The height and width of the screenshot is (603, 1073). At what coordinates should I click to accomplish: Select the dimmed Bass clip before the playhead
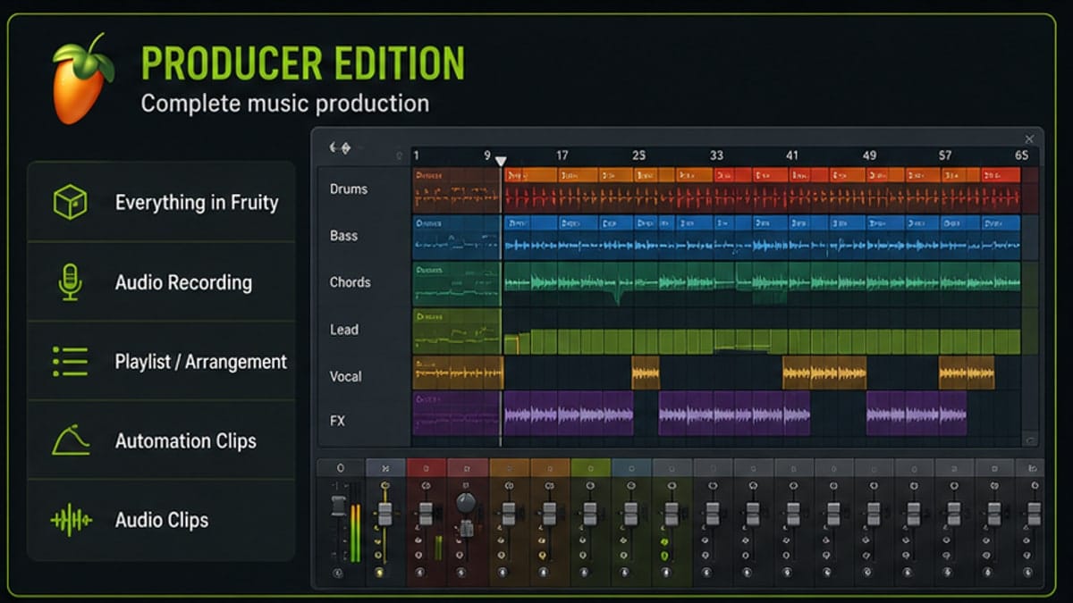coord(456,237)
